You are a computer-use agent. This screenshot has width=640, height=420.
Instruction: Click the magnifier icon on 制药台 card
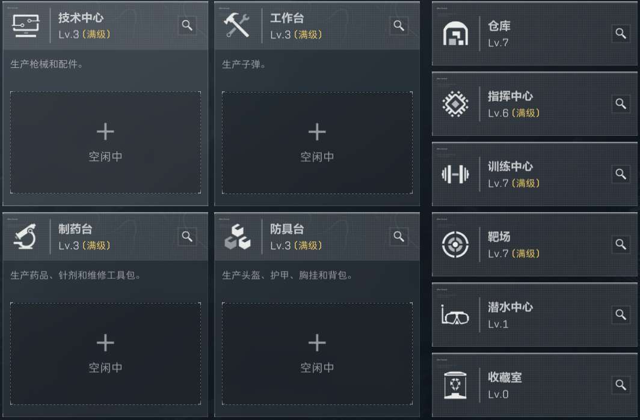pyautogui.click(x=187, y=236)
